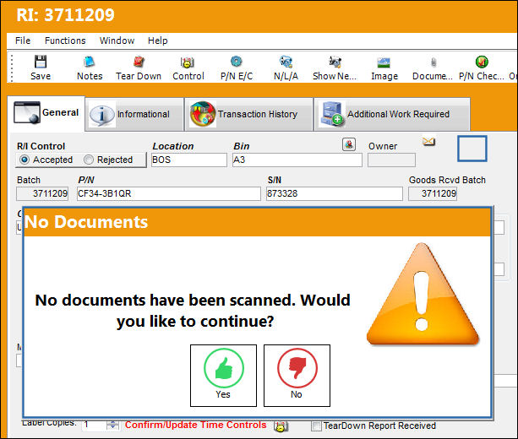Open the Window menu

[x=117, y=41]
